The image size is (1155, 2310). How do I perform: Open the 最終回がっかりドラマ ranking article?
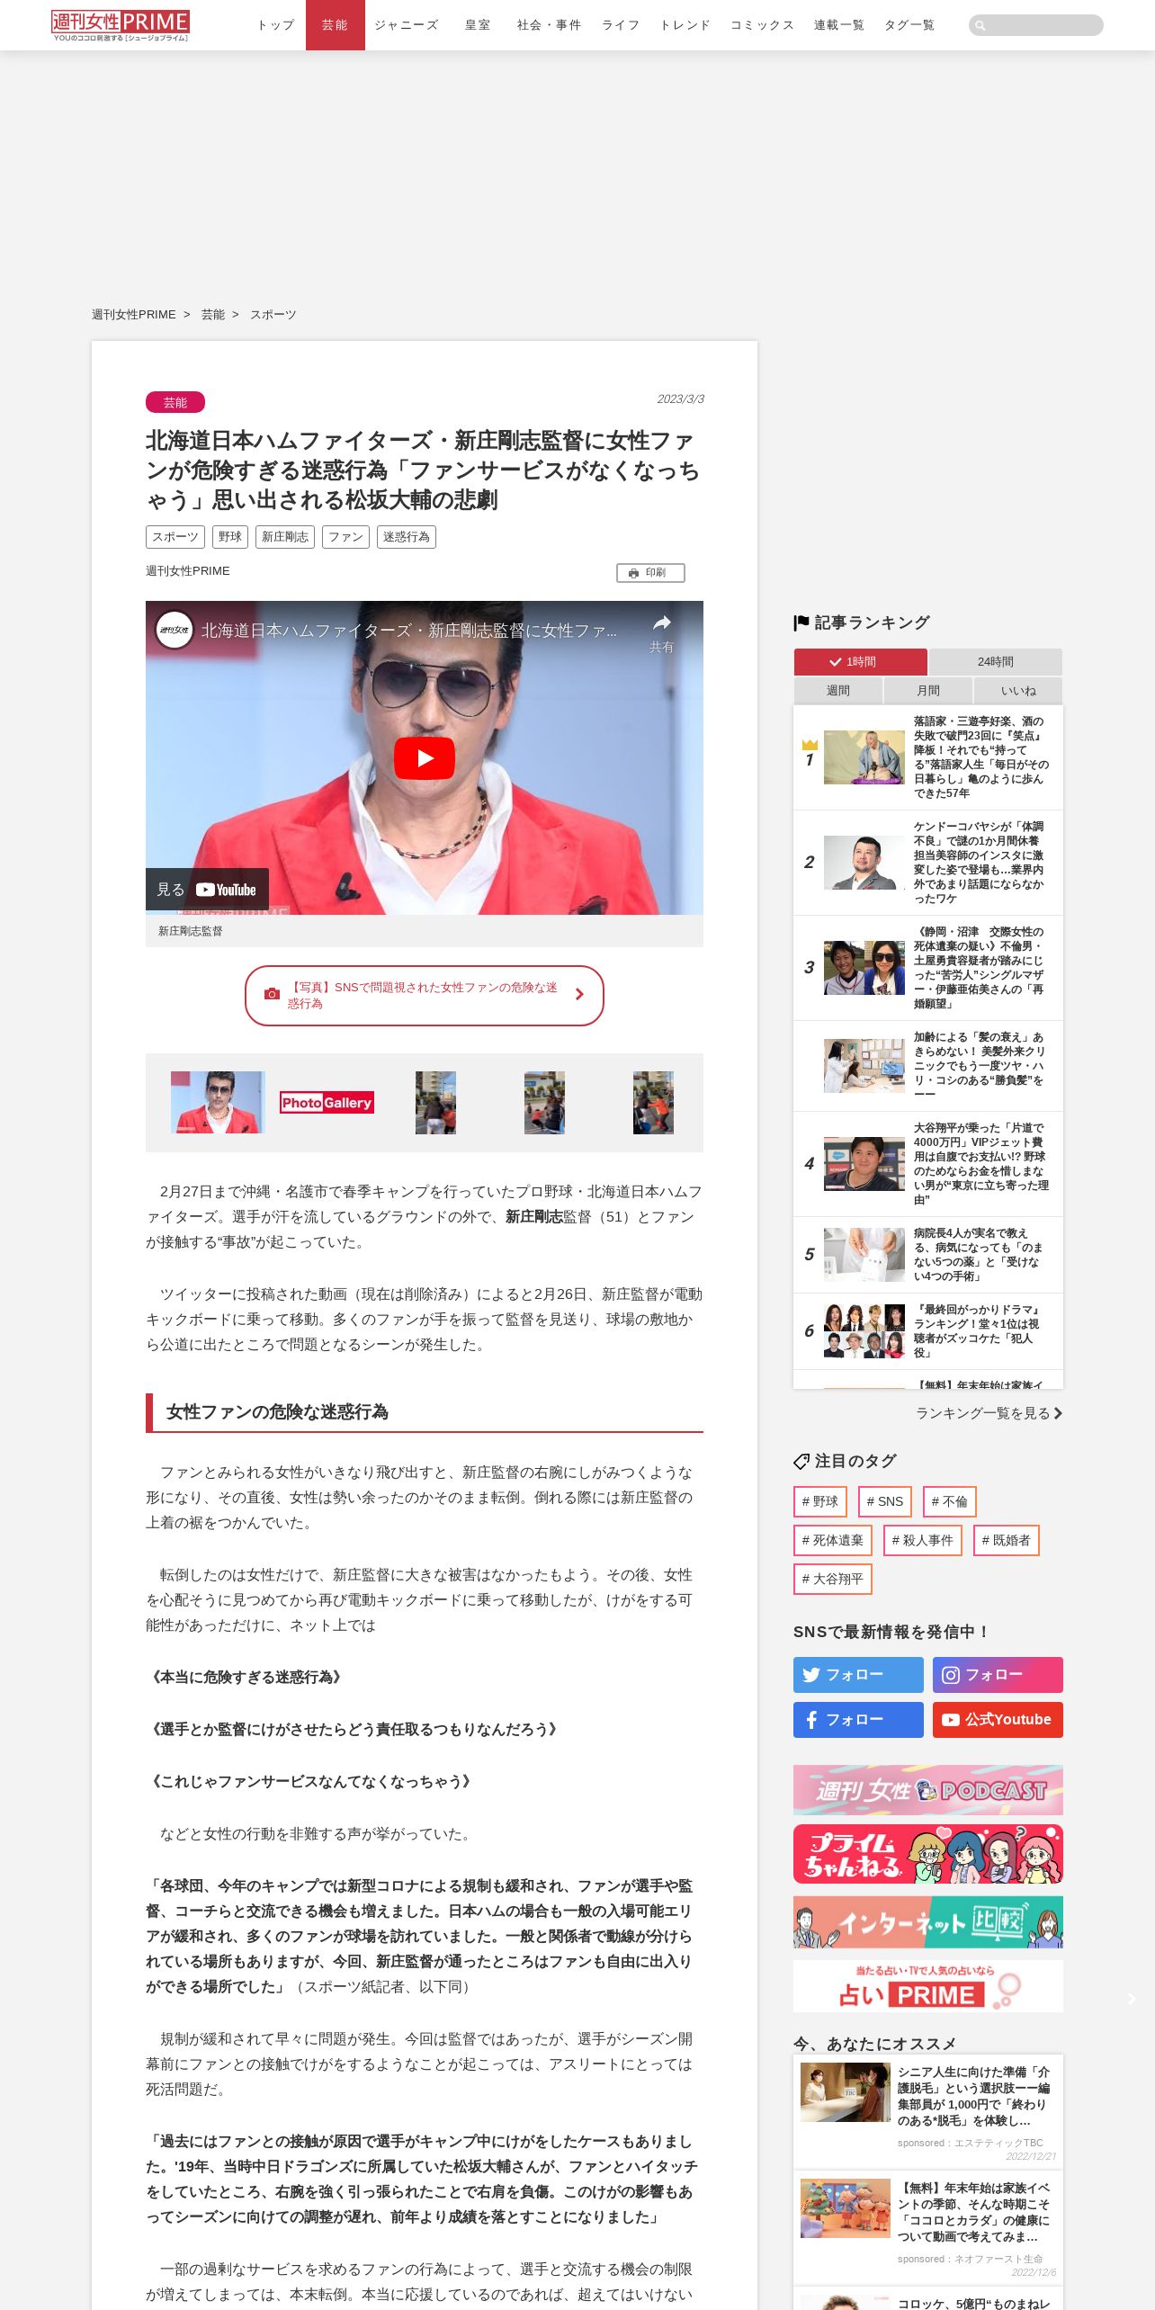(928, 1331)
